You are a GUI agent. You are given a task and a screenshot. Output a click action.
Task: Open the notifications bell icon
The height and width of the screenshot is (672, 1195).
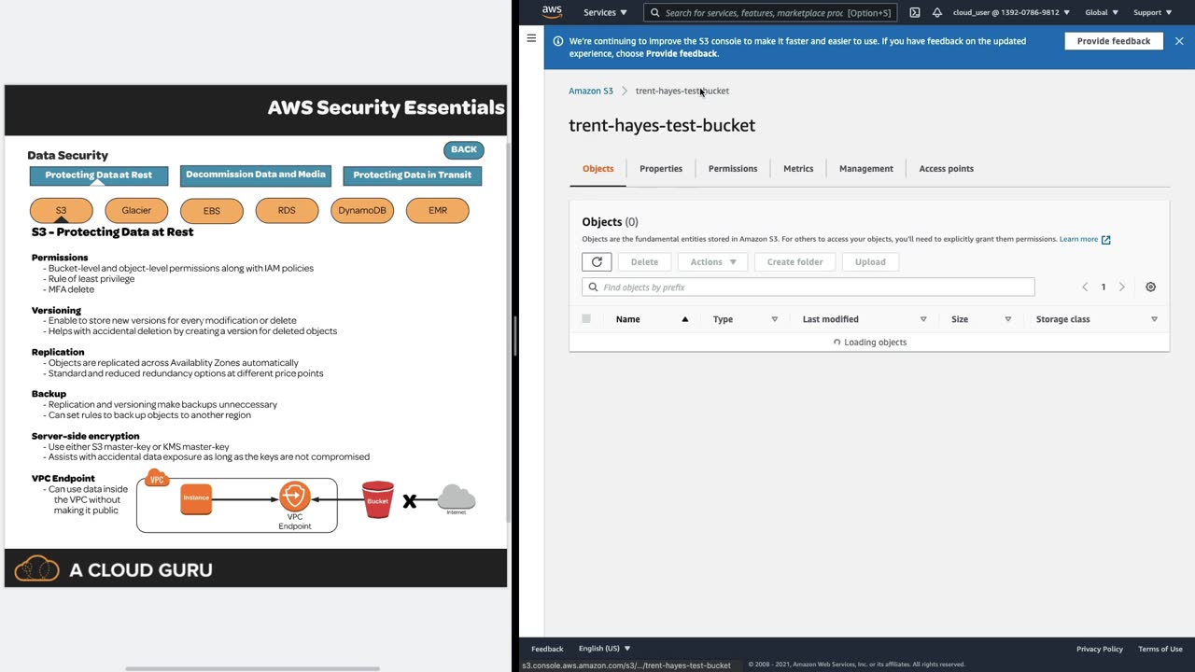click(937, 12)
